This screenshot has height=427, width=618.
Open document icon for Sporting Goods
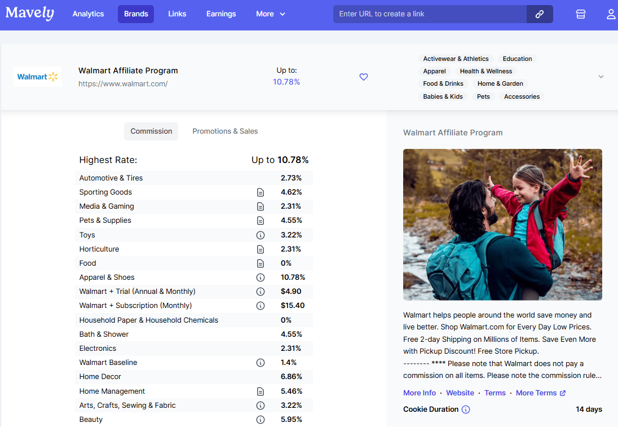[x=260, y=192]
